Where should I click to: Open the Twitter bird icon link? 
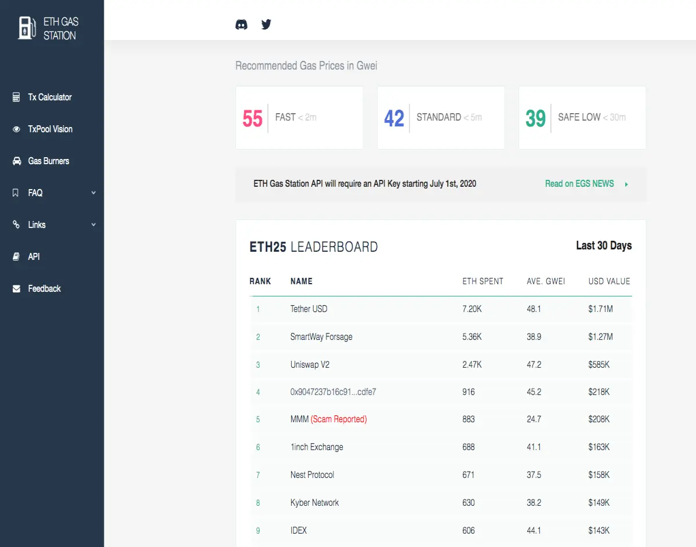[266, 24]
